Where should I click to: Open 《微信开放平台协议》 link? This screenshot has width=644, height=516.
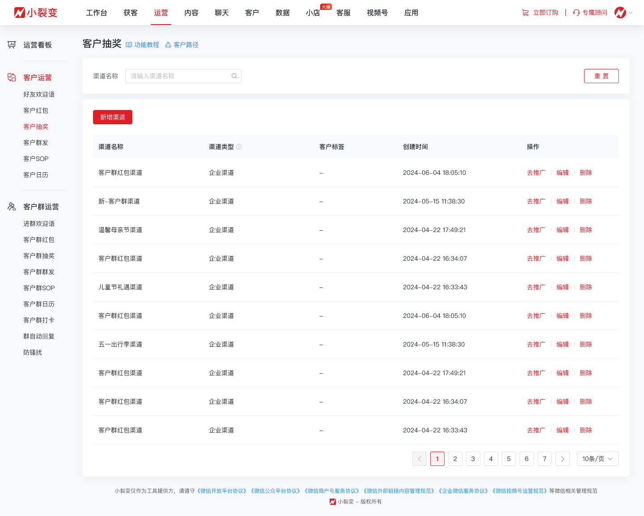[222, 491]
